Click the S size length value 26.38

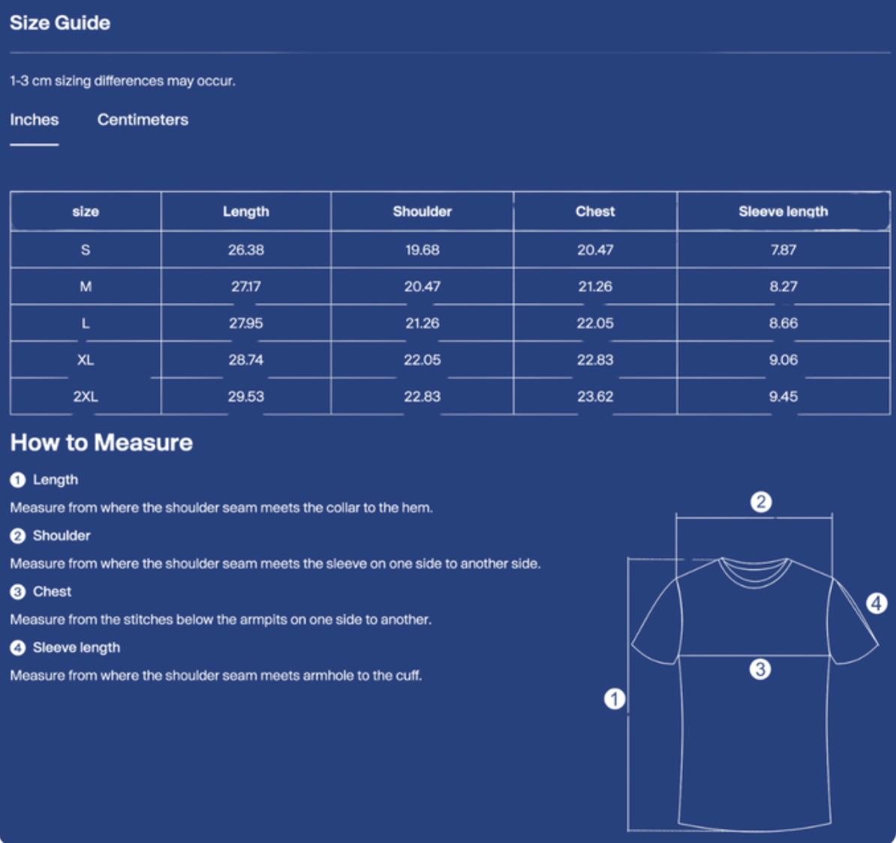(x=245, y=250)
